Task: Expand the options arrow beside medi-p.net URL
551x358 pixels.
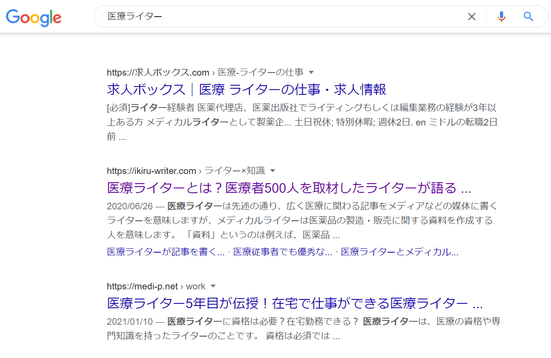Action: (213, 286)
